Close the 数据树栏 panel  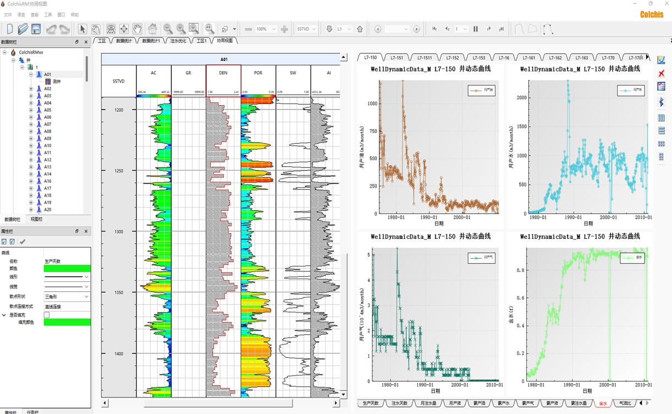pos(86,42)
